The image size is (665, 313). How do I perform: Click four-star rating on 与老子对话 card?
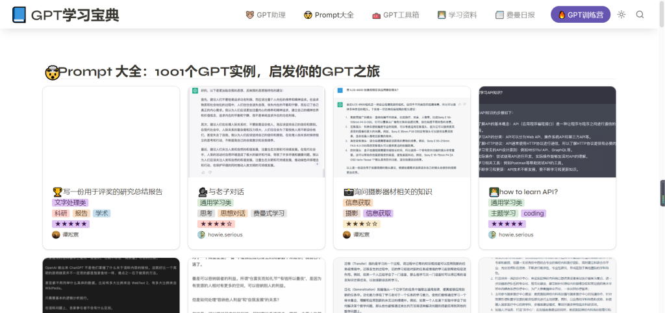[x=216, y=224]
